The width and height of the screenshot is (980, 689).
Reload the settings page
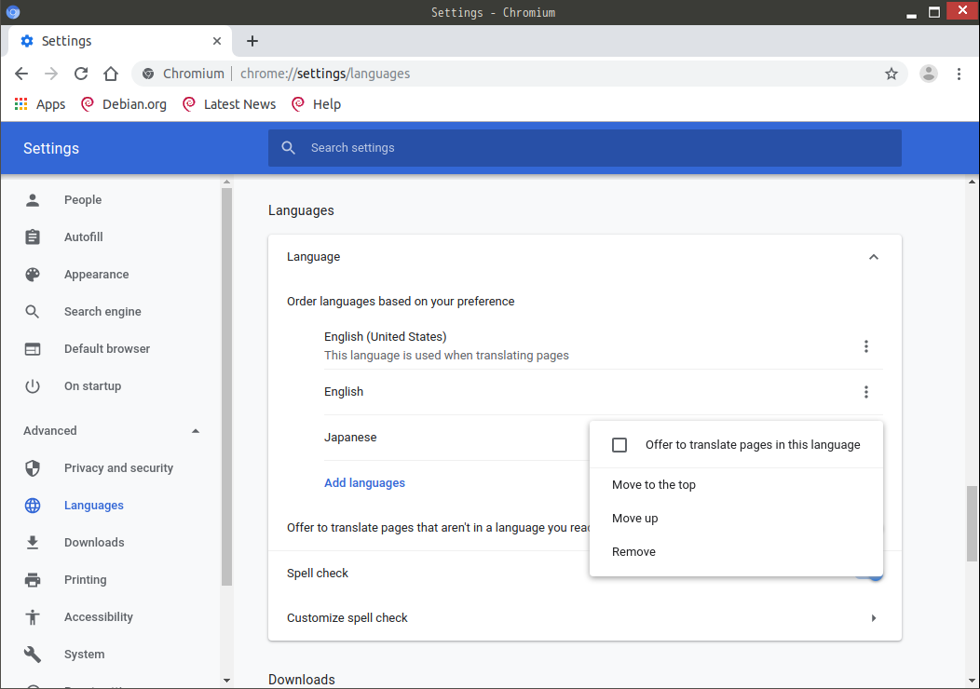pos(81,74)
